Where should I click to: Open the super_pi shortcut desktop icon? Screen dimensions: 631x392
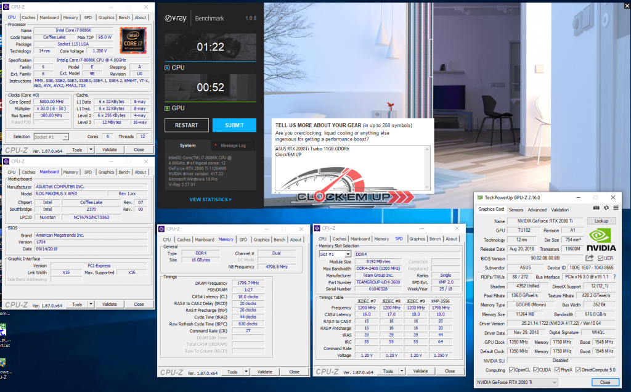coord(3,330)
